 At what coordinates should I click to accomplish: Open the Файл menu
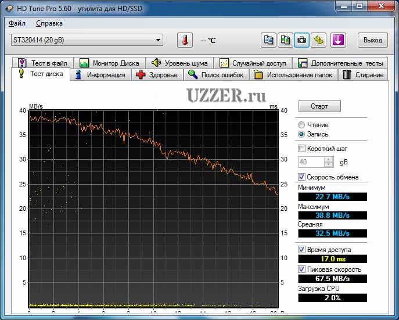tap(17, 23)
